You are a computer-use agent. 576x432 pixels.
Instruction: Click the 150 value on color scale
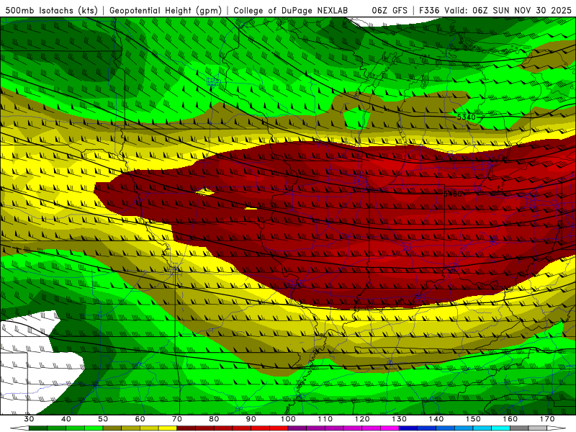pos(473,419)
